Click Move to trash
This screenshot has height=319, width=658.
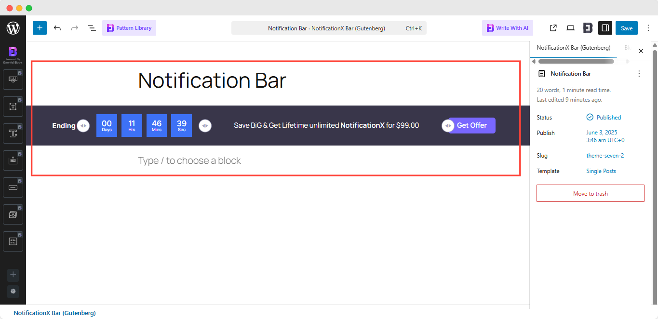click(x=590, y=193)
